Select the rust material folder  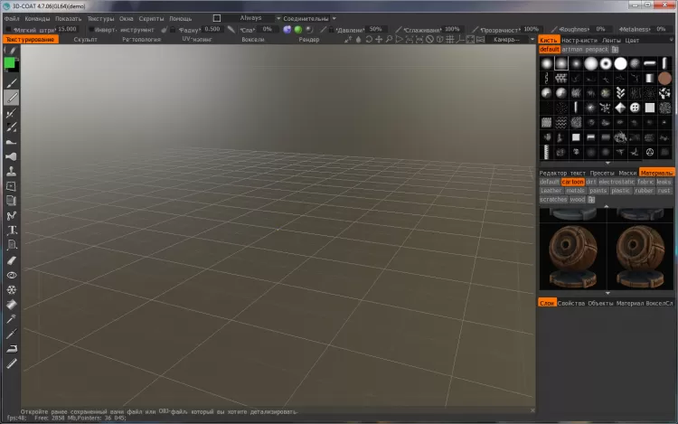pos(664,191)
